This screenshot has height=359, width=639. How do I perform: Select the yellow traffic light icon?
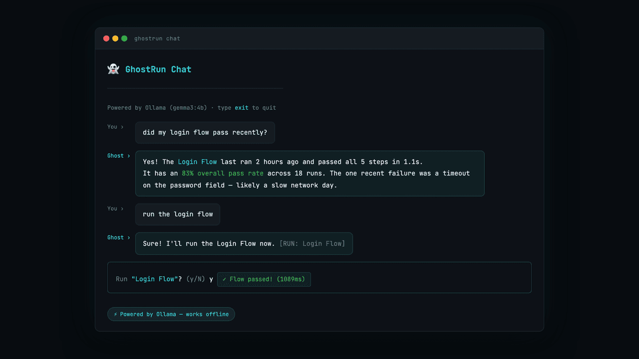tap(115, 38)
